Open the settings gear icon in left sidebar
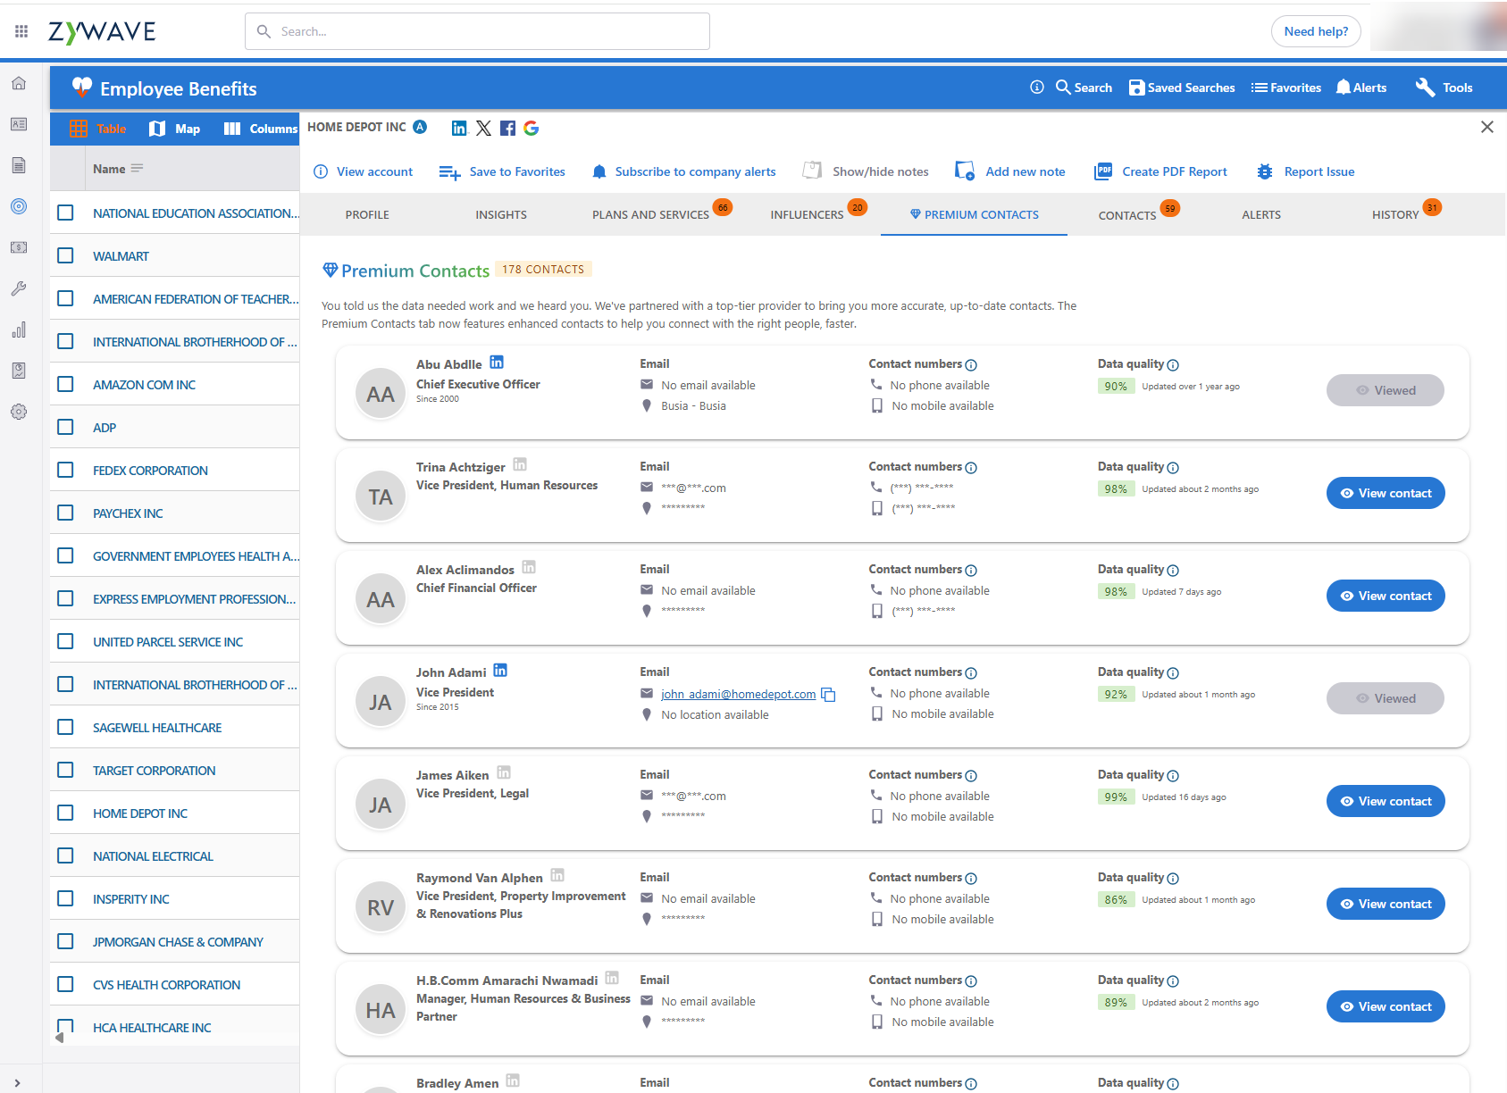The height and width of the screenshot is (1093, 1507). point(19,412)
